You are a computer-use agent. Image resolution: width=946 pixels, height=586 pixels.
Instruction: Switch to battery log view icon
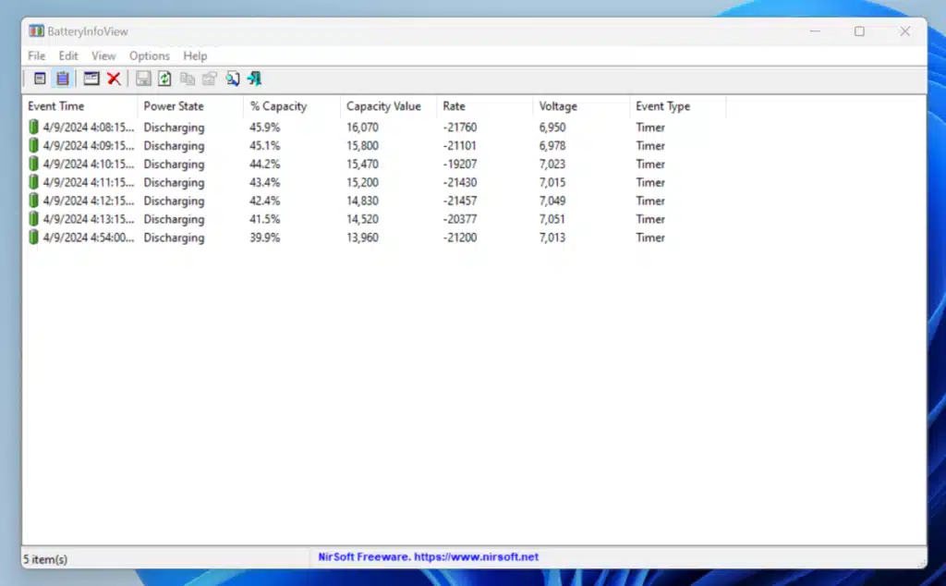[x=63, y=79]
